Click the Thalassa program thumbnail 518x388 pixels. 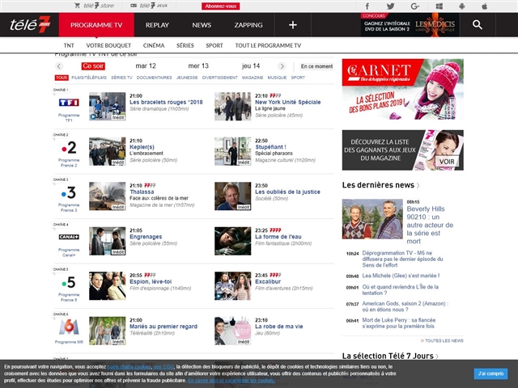tap(107, 196)
